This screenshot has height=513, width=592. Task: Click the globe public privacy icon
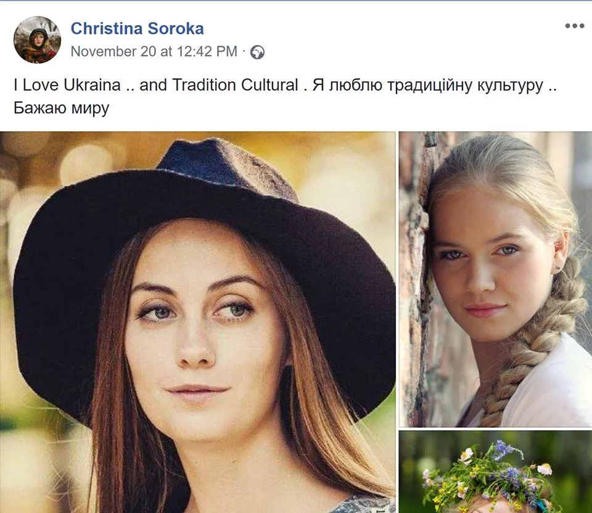(258, 52)
